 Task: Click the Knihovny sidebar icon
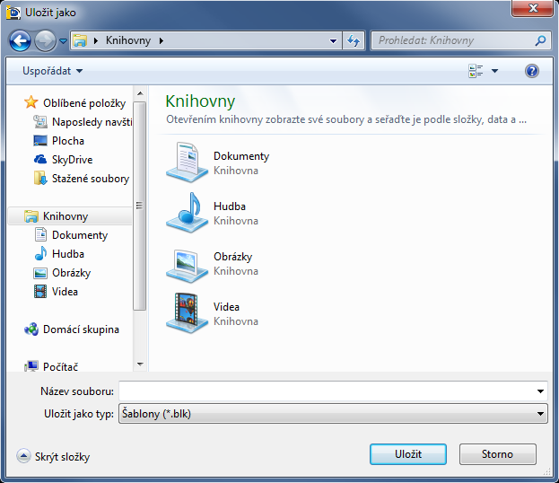coord(31,216)
